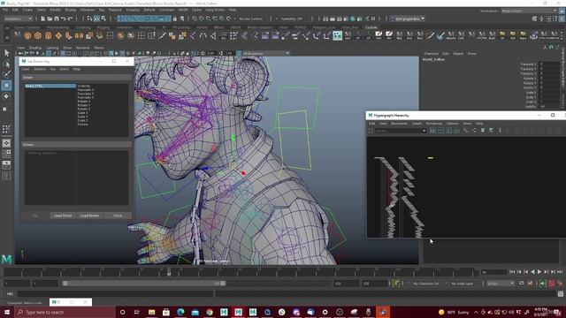This screenshot has height=318, width=566.
Task: Open Bookmarks menu in Hypergraph Hierarchy window
Action: (x=399, y=124)
